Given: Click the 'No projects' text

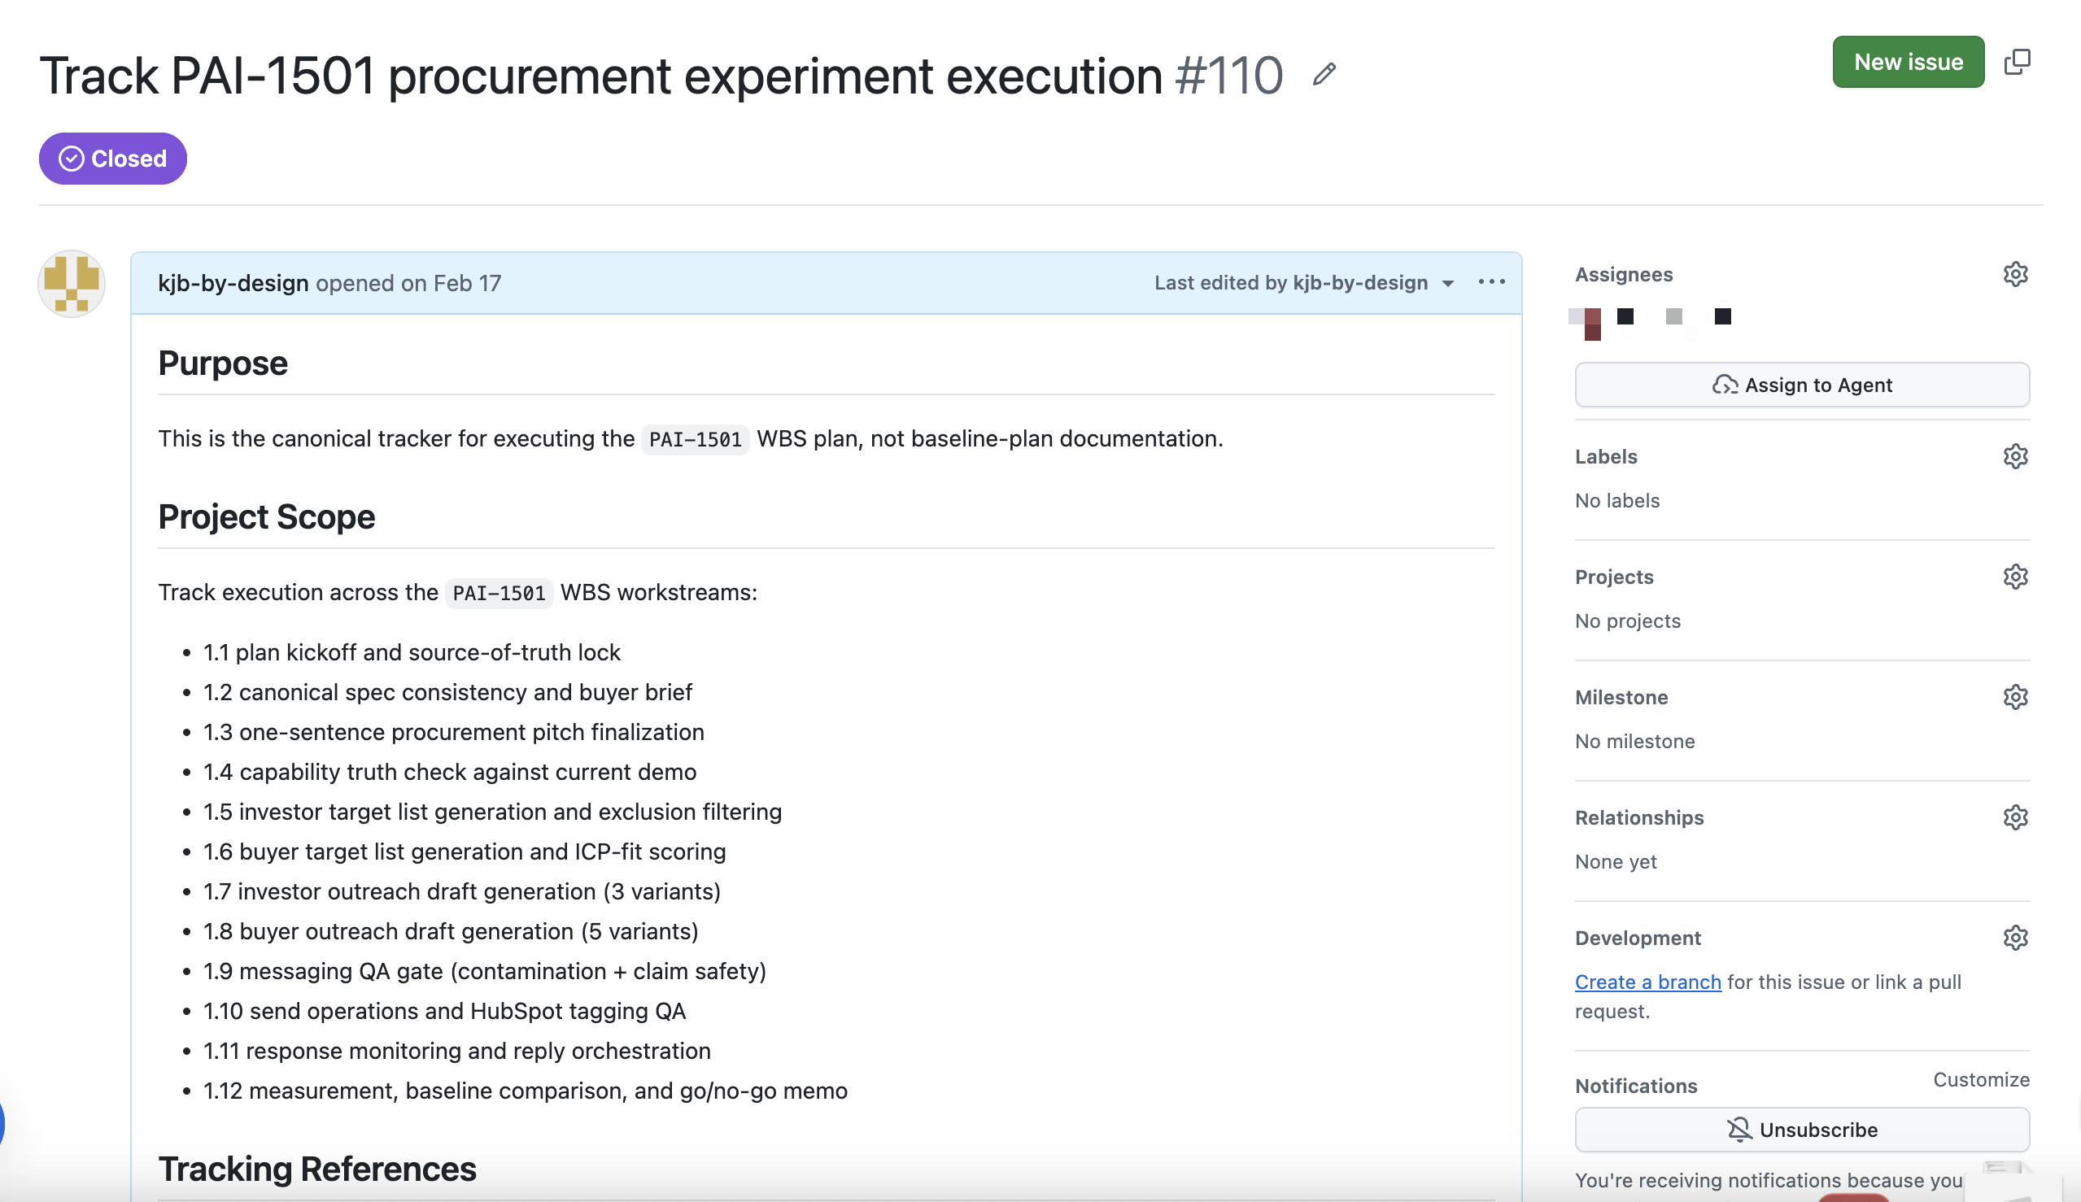Looking at the screenshot, I should point(1628,621).
